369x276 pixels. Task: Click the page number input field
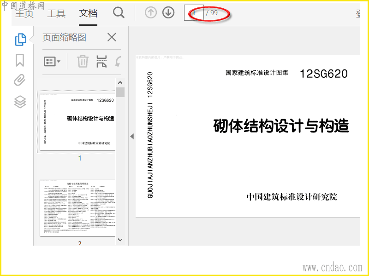[194, 13]
